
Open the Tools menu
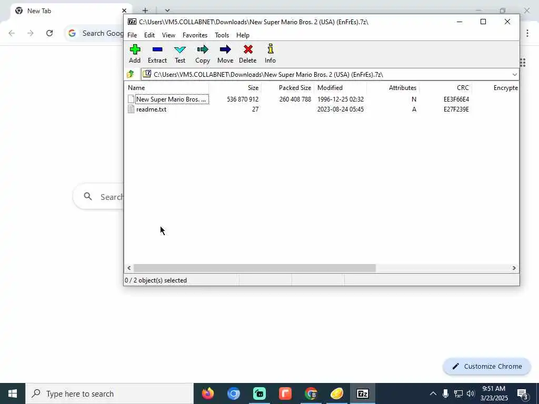pos(222,35)
